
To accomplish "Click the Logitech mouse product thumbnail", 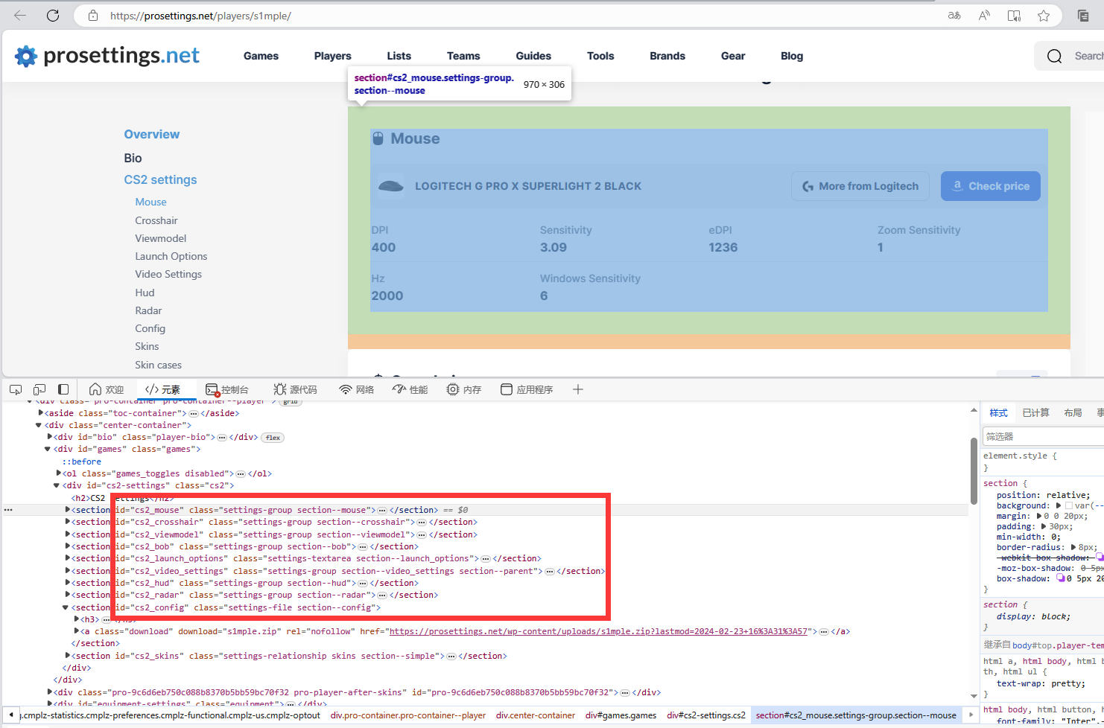I will coord(391,186).
